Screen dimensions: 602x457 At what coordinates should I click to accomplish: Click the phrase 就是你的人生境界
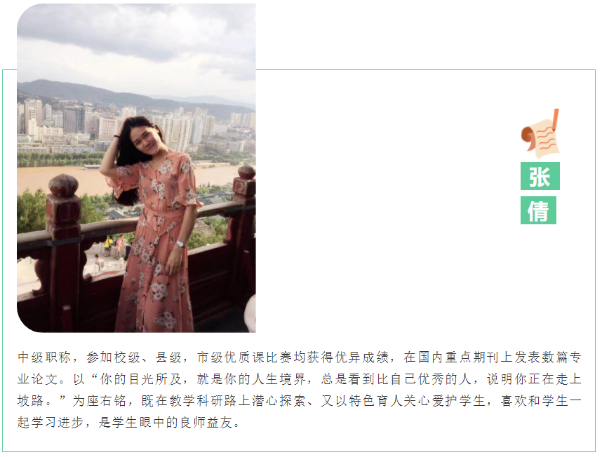pyautogui.click(x=251, y=379)
